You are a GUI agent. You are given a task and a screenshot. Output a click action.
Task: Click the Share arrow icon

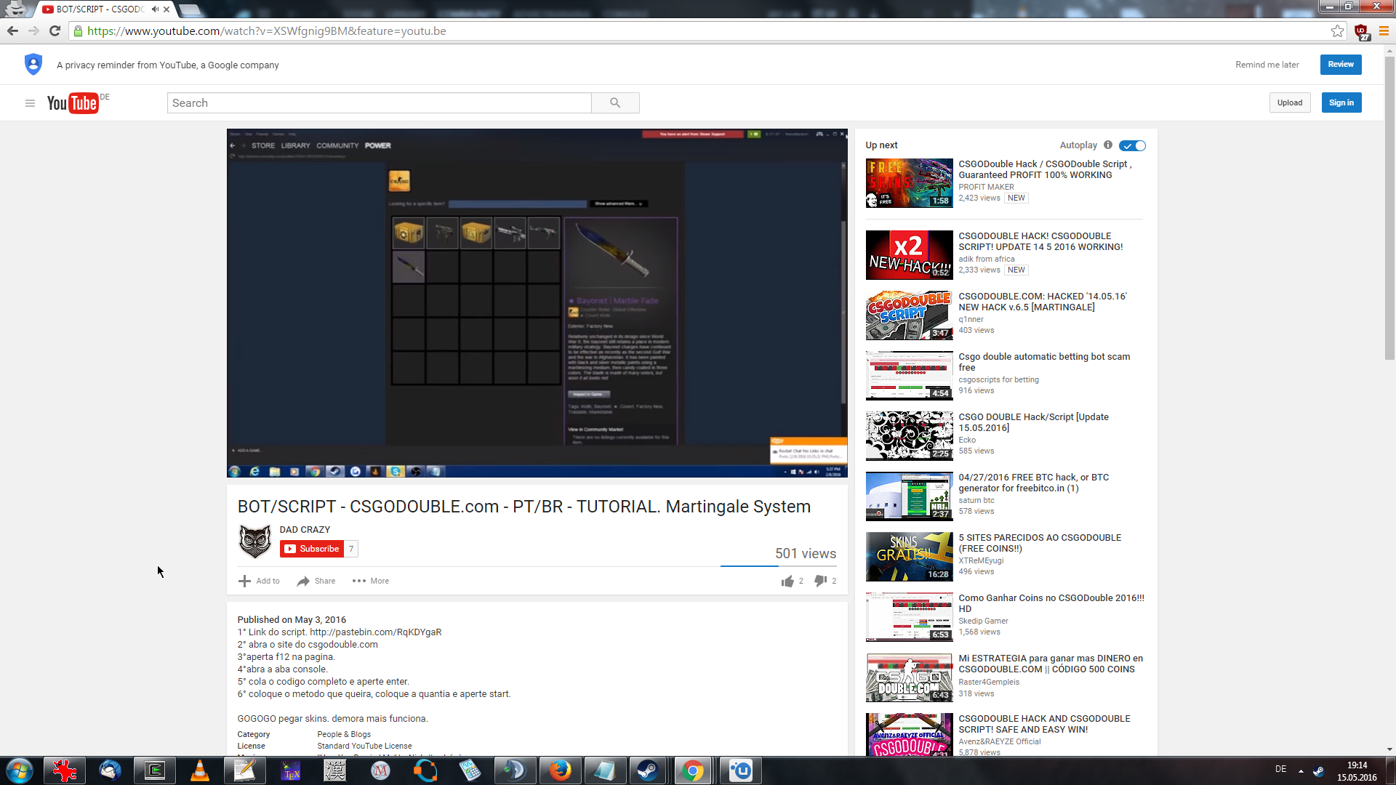tap(303, 581)
